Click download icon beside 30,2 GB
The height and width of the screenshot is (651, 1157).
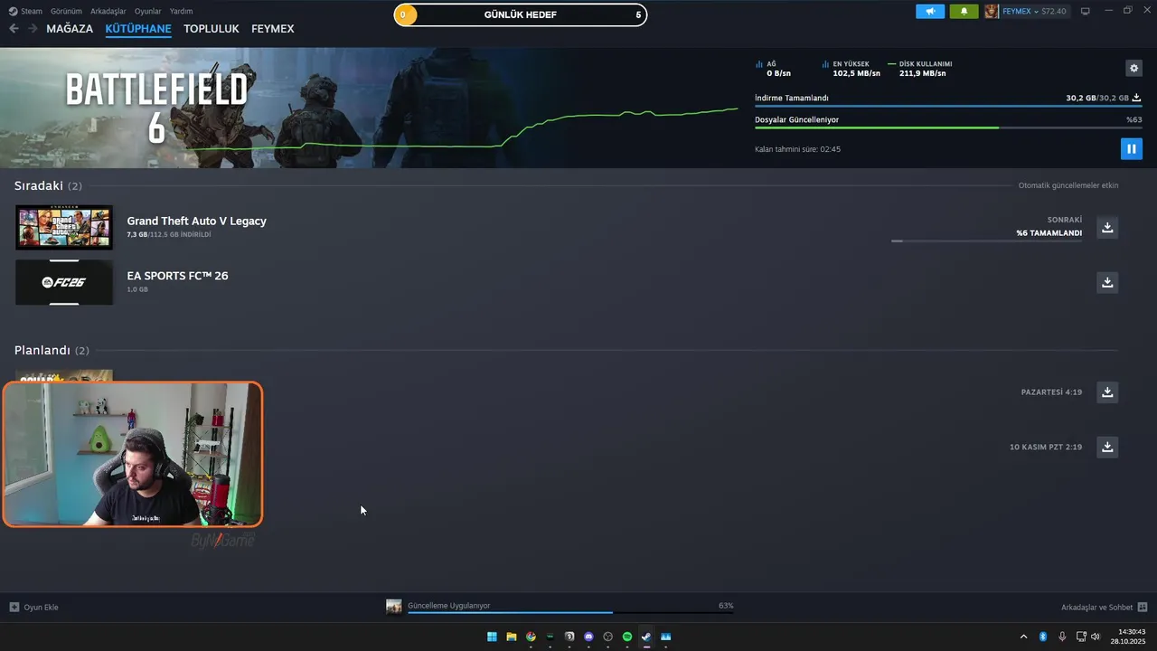click(x=1136, y=98)
